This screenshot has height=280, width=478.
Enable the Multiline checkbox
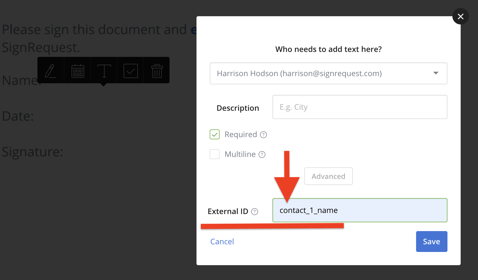point(215,154)
